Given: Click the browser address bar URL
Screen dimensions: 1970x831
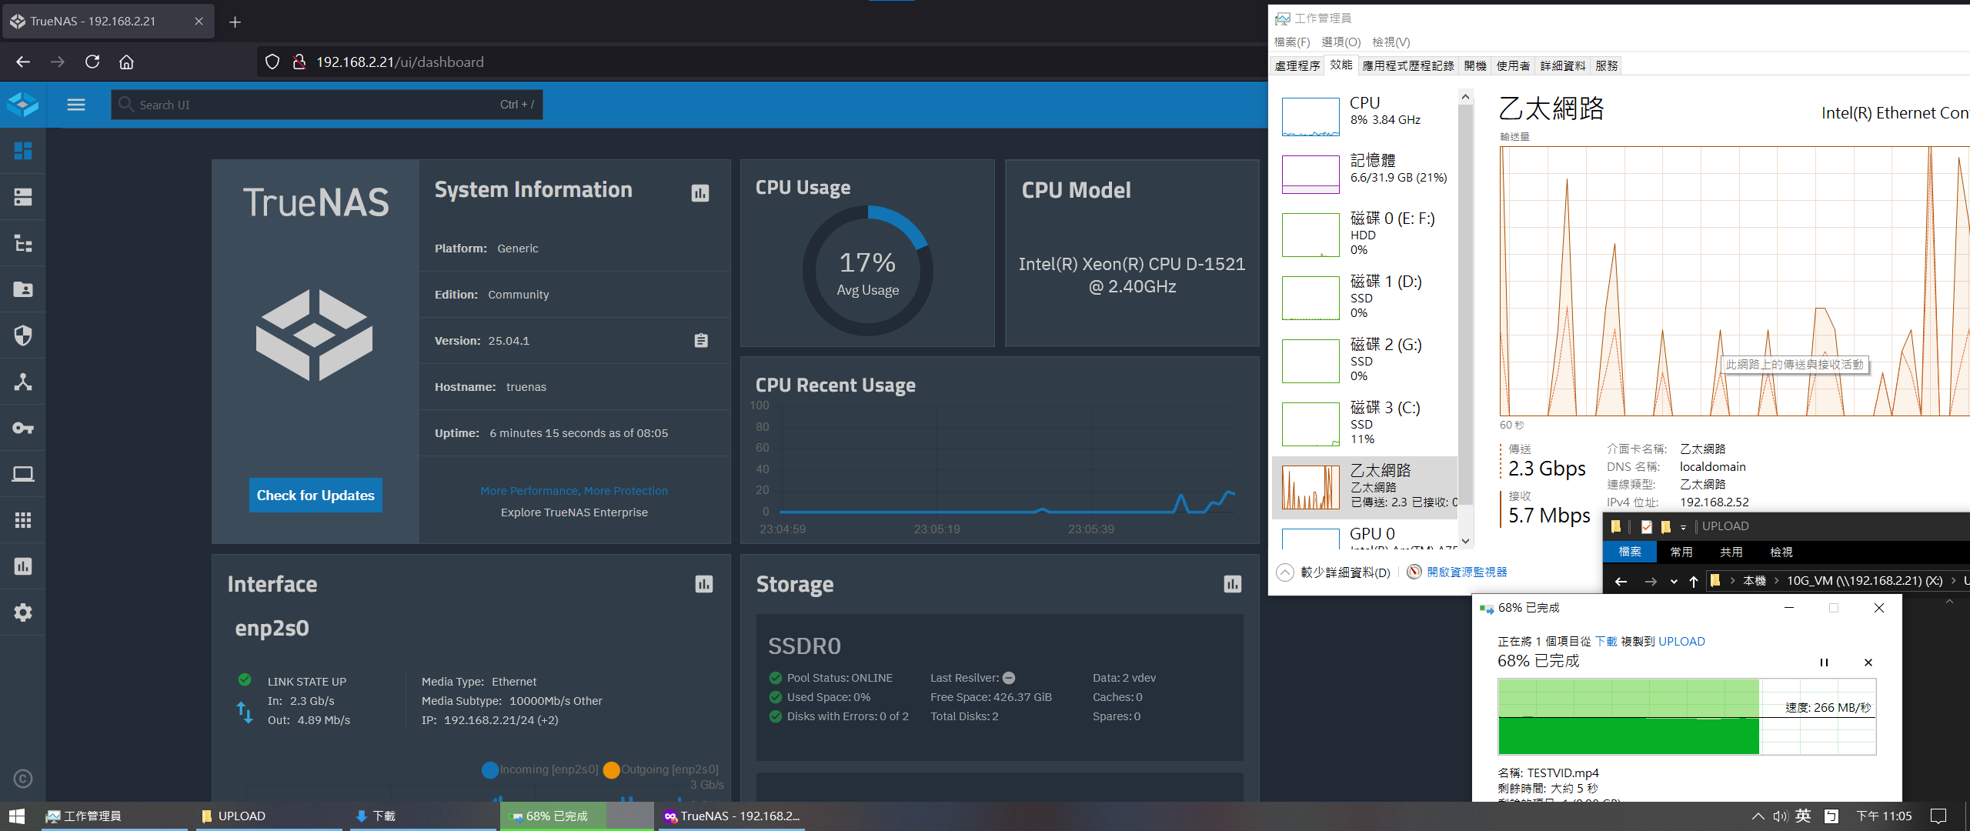Looking at the screenshot, I should [x=400, y=62].
